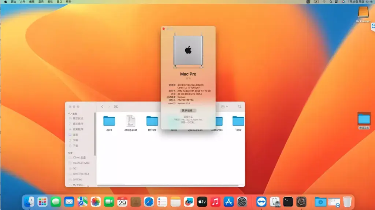Click Siri icon in menu bar
375x210 pixels.
343,2
